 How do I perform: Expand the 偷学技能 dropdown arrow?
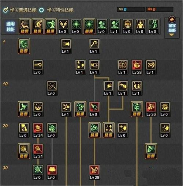172,35
